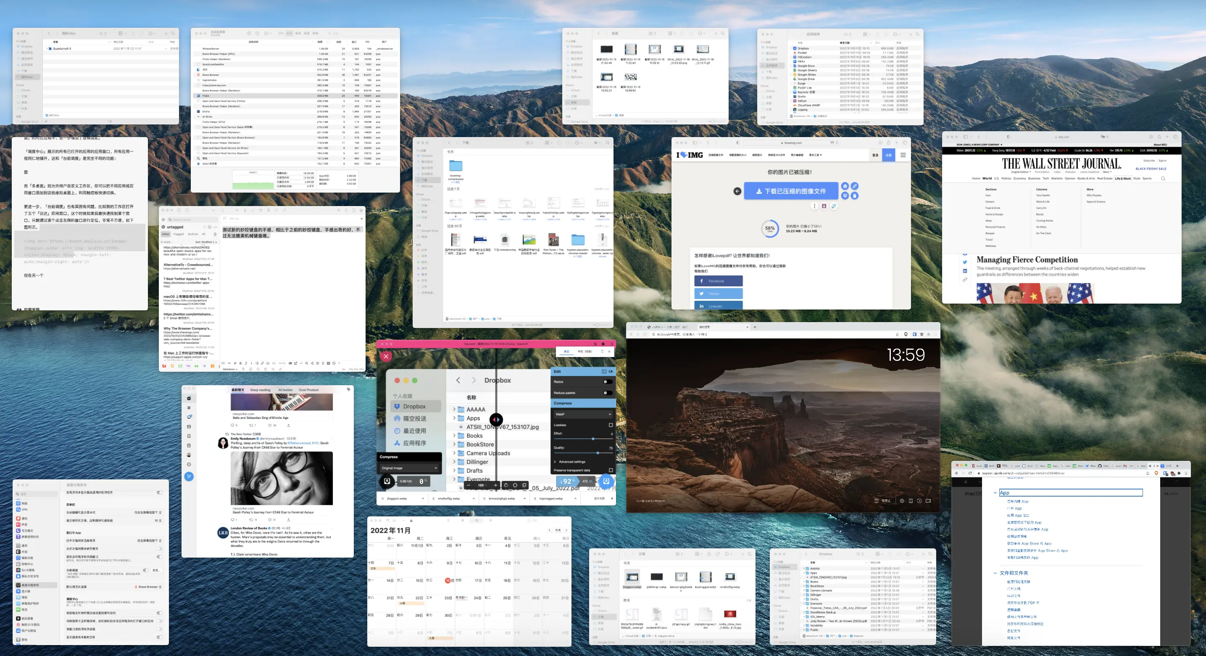The height and width of the screenshot is (656, 1206).
Task: Zoom out with Squoosh minus icon
Action: (468, 485)
